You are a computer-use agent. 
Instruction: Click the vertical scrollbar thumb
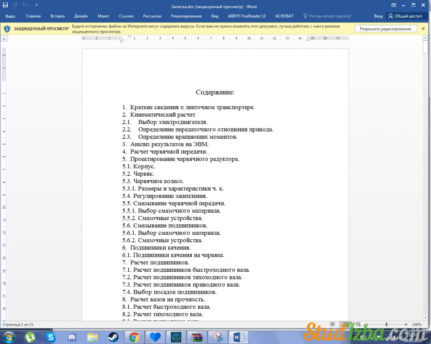[425, 46]
